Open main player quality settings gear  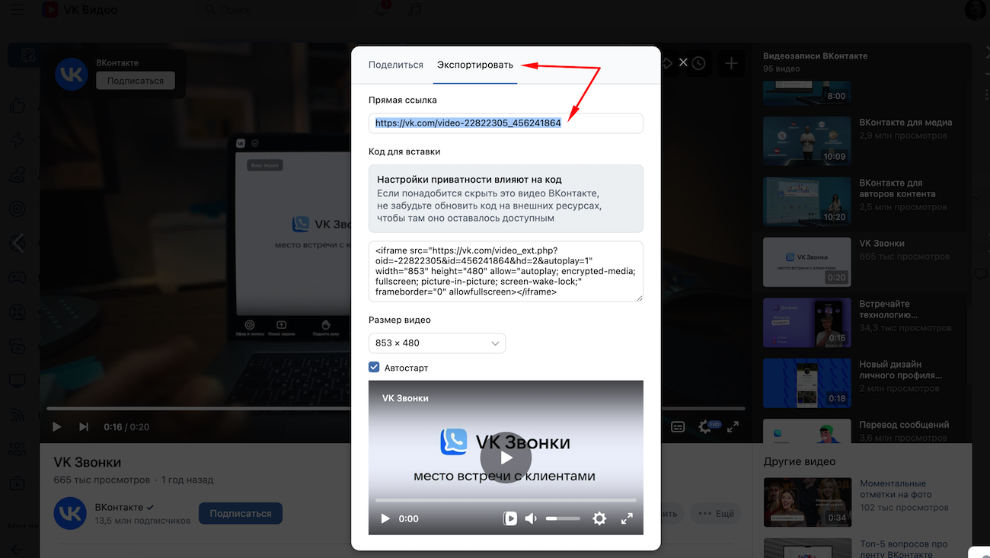706,427
